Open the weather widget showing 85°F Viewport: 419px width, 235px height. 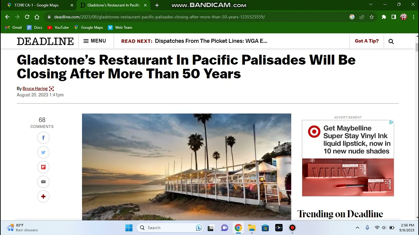coord(22,228)
